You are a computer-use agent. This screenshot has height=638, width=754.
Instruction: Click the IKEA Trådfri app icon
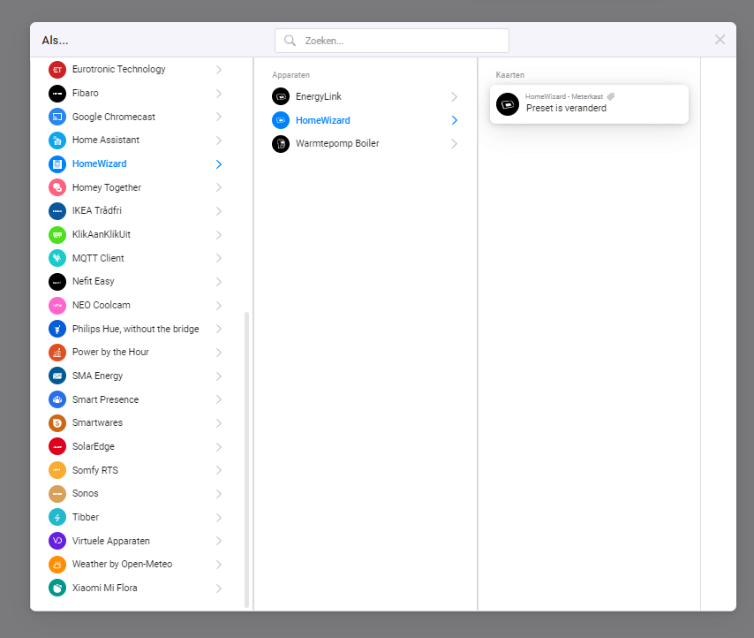(x=57, y=211)
